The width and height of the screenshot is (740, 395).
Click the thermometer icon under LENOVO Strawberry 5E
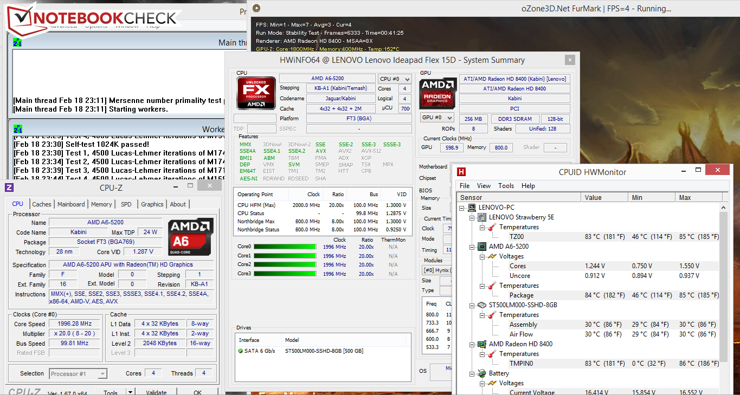(x=492, y=227)
